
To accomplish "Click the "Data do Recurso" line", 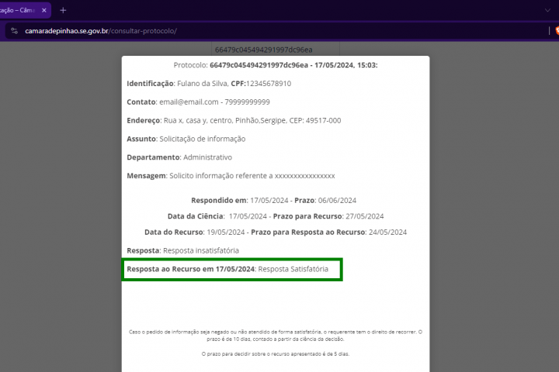I will point(275,232).
